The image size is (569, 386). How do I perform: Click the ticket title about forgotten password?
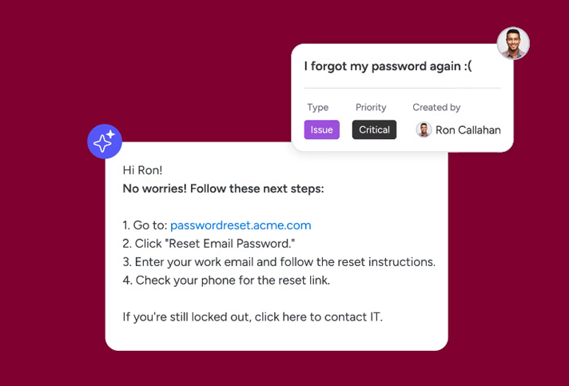388,66
